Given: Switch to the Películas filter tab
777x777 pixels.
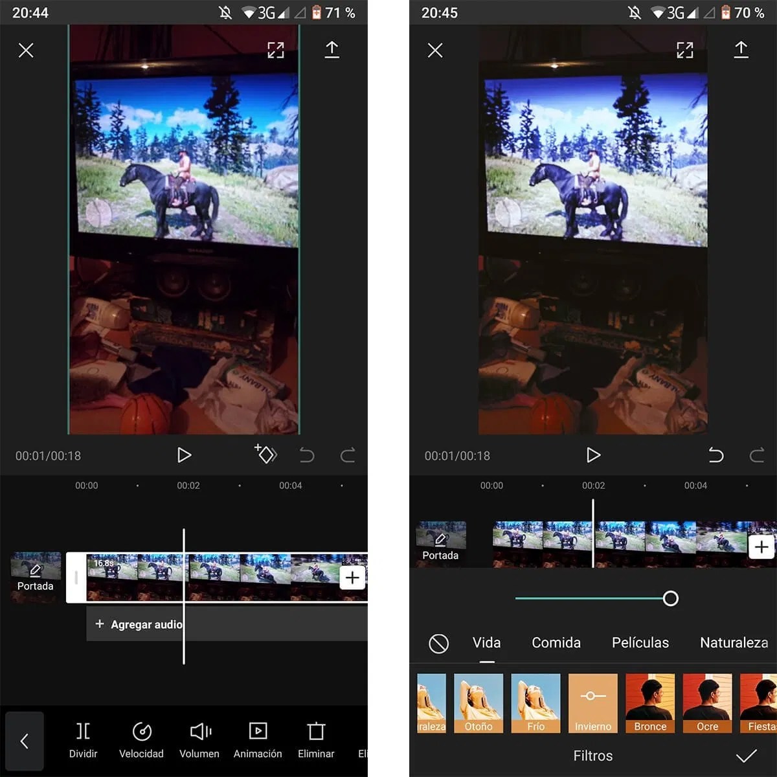Looking at the screenshot, I should tap(640, 643).
